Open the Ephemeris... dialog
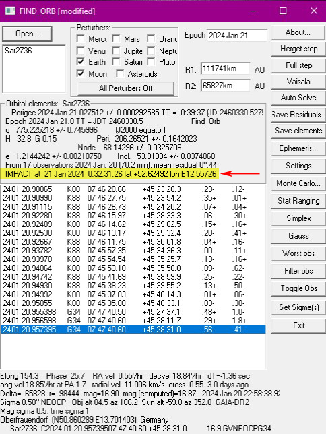Viewport: 326px width, 434px height. click(x=298, y=148)
